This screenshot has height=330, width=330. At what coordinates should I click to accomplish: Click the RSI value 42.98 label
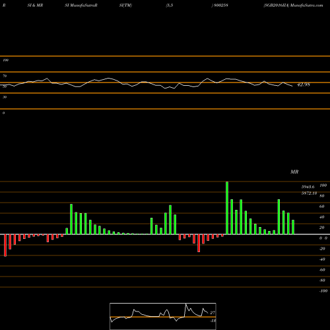304,84
